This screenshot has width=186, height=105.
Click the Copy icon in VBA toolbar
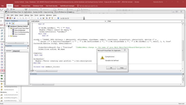click(x=20, y=18)
